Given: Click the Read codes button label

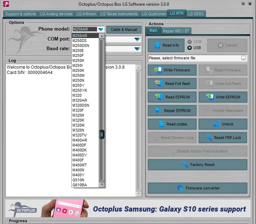Looking at the screenshot, I should [177, 124].
